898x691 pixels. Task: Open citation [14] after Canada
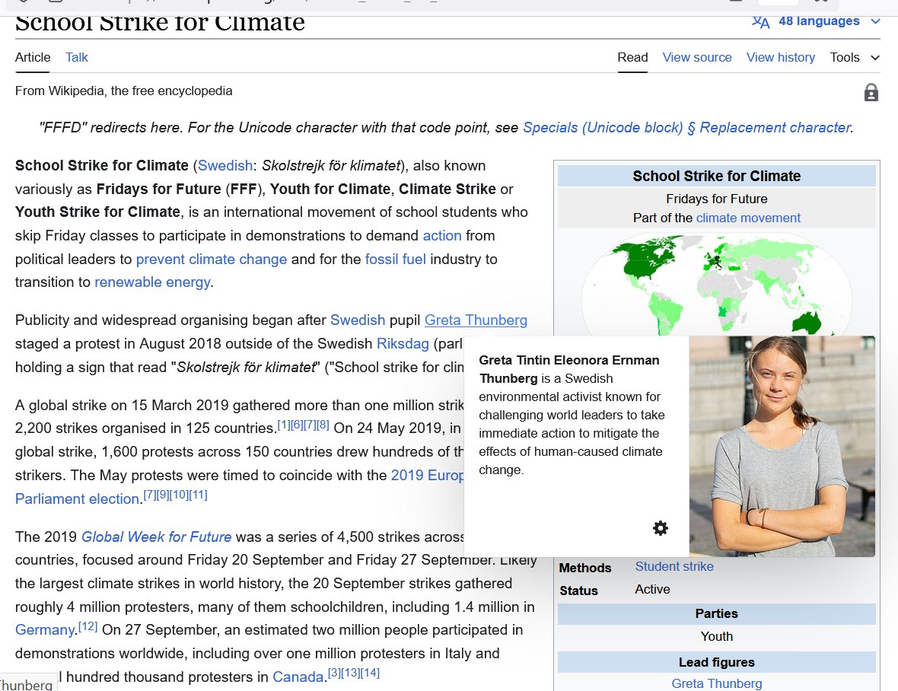coord(370,673)
